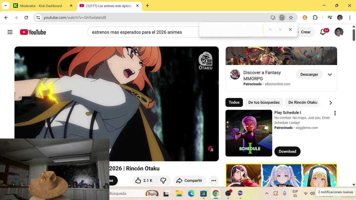Screen dimensions: 356x200
Task: Switch to Moderator - Kick Dashboard tab
Action: pyautogui.click(x=41, y=6)
